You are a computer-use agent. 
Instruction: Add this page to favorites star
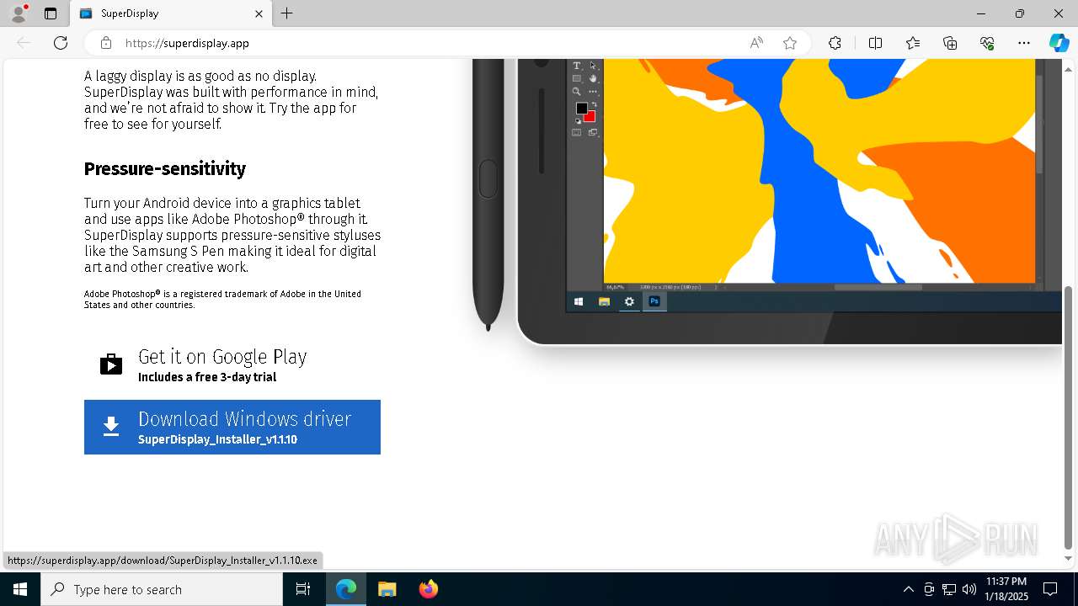(790, 43)
